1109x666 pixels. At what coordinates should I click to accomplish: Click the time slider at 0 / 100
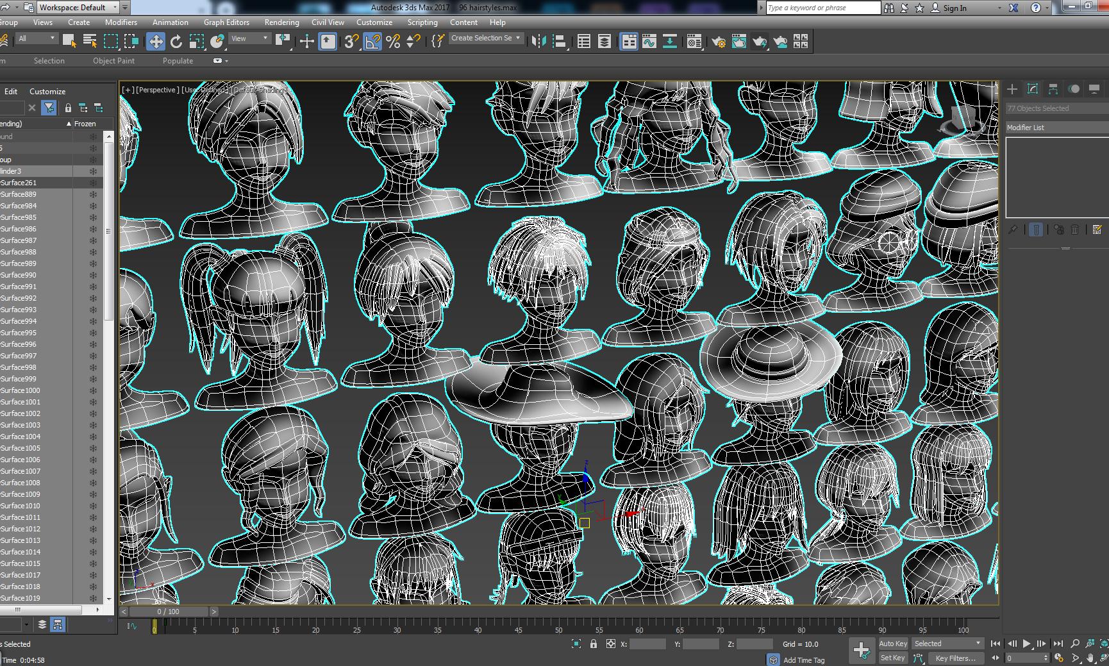tap(168, 612)
